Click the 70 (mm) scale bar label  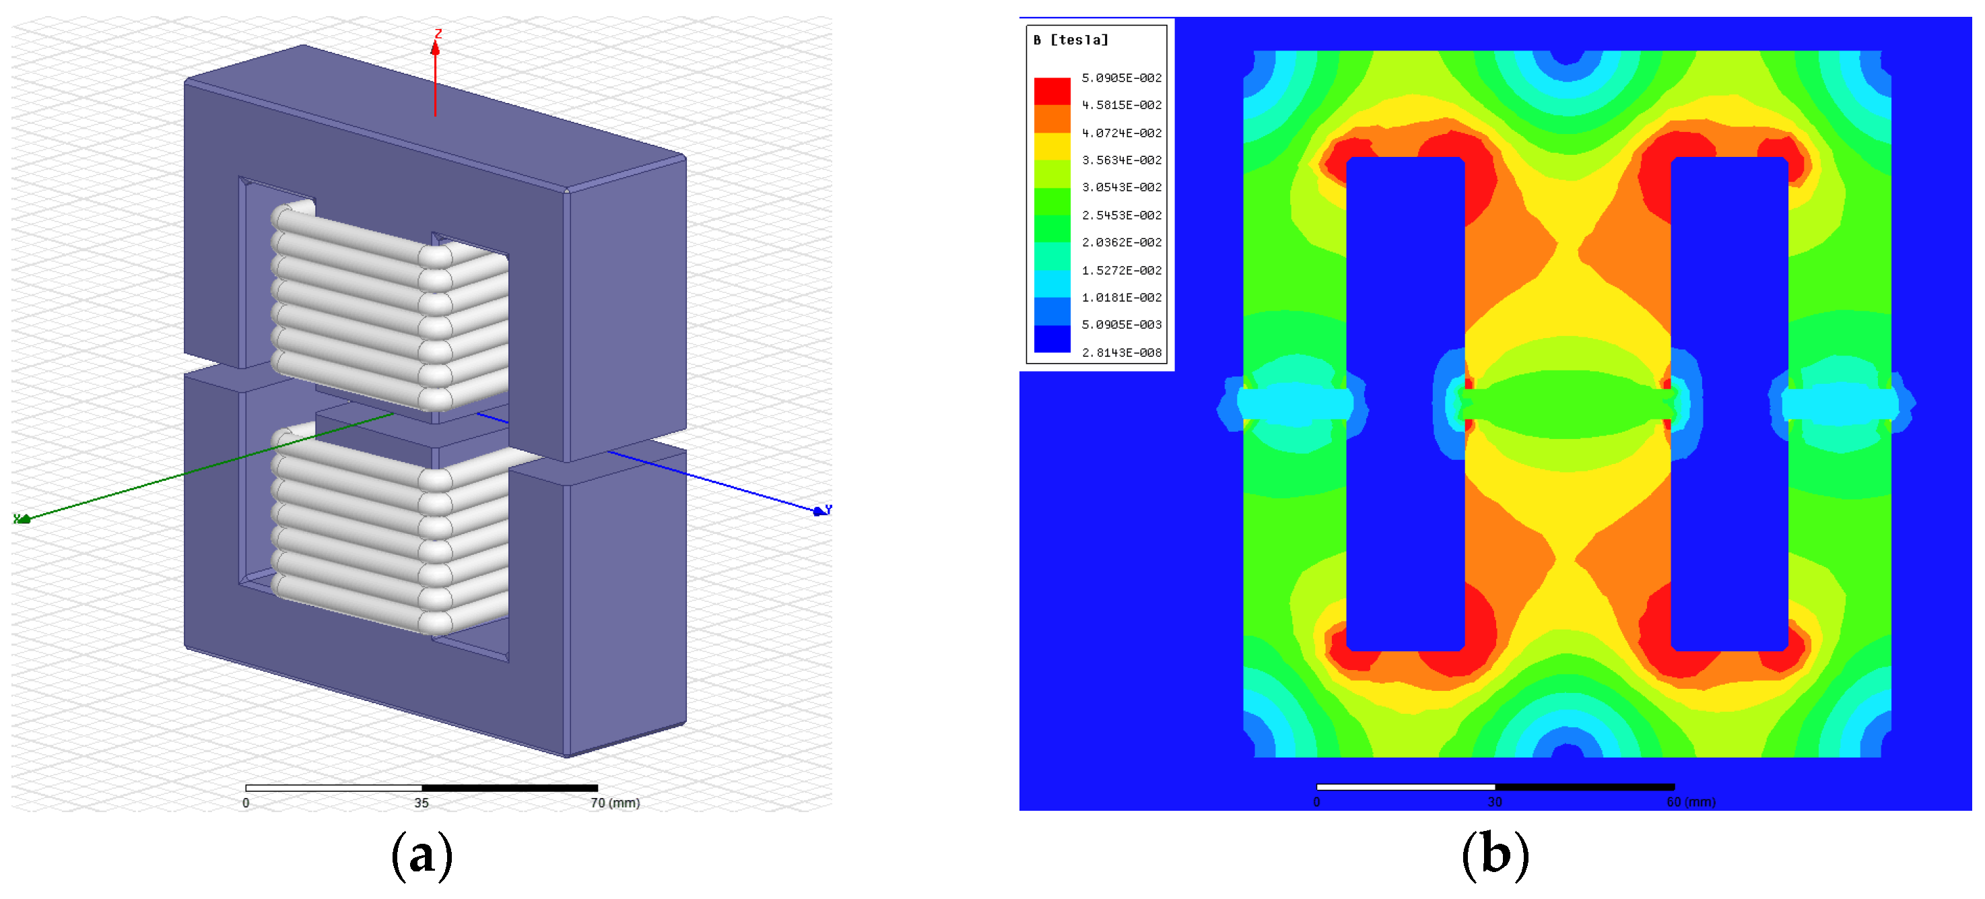615,803
